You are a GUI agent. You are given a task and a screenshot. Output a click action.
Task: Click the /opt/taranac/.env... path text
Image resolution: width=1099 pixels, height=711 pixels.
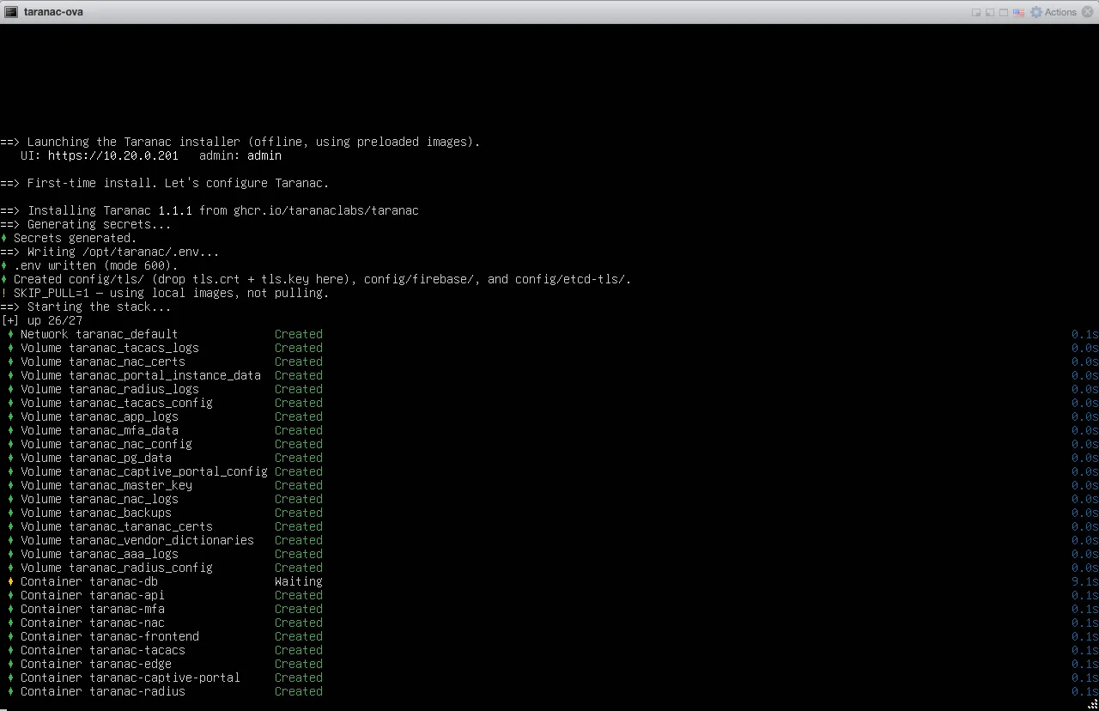(x=151, y=252)
